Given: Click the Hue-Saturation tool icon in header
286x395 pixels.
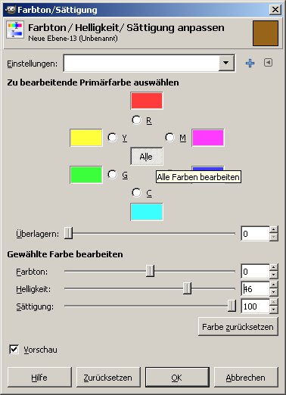Looking at the screenshot, I should pyautogui.click(x=15, y=30).
